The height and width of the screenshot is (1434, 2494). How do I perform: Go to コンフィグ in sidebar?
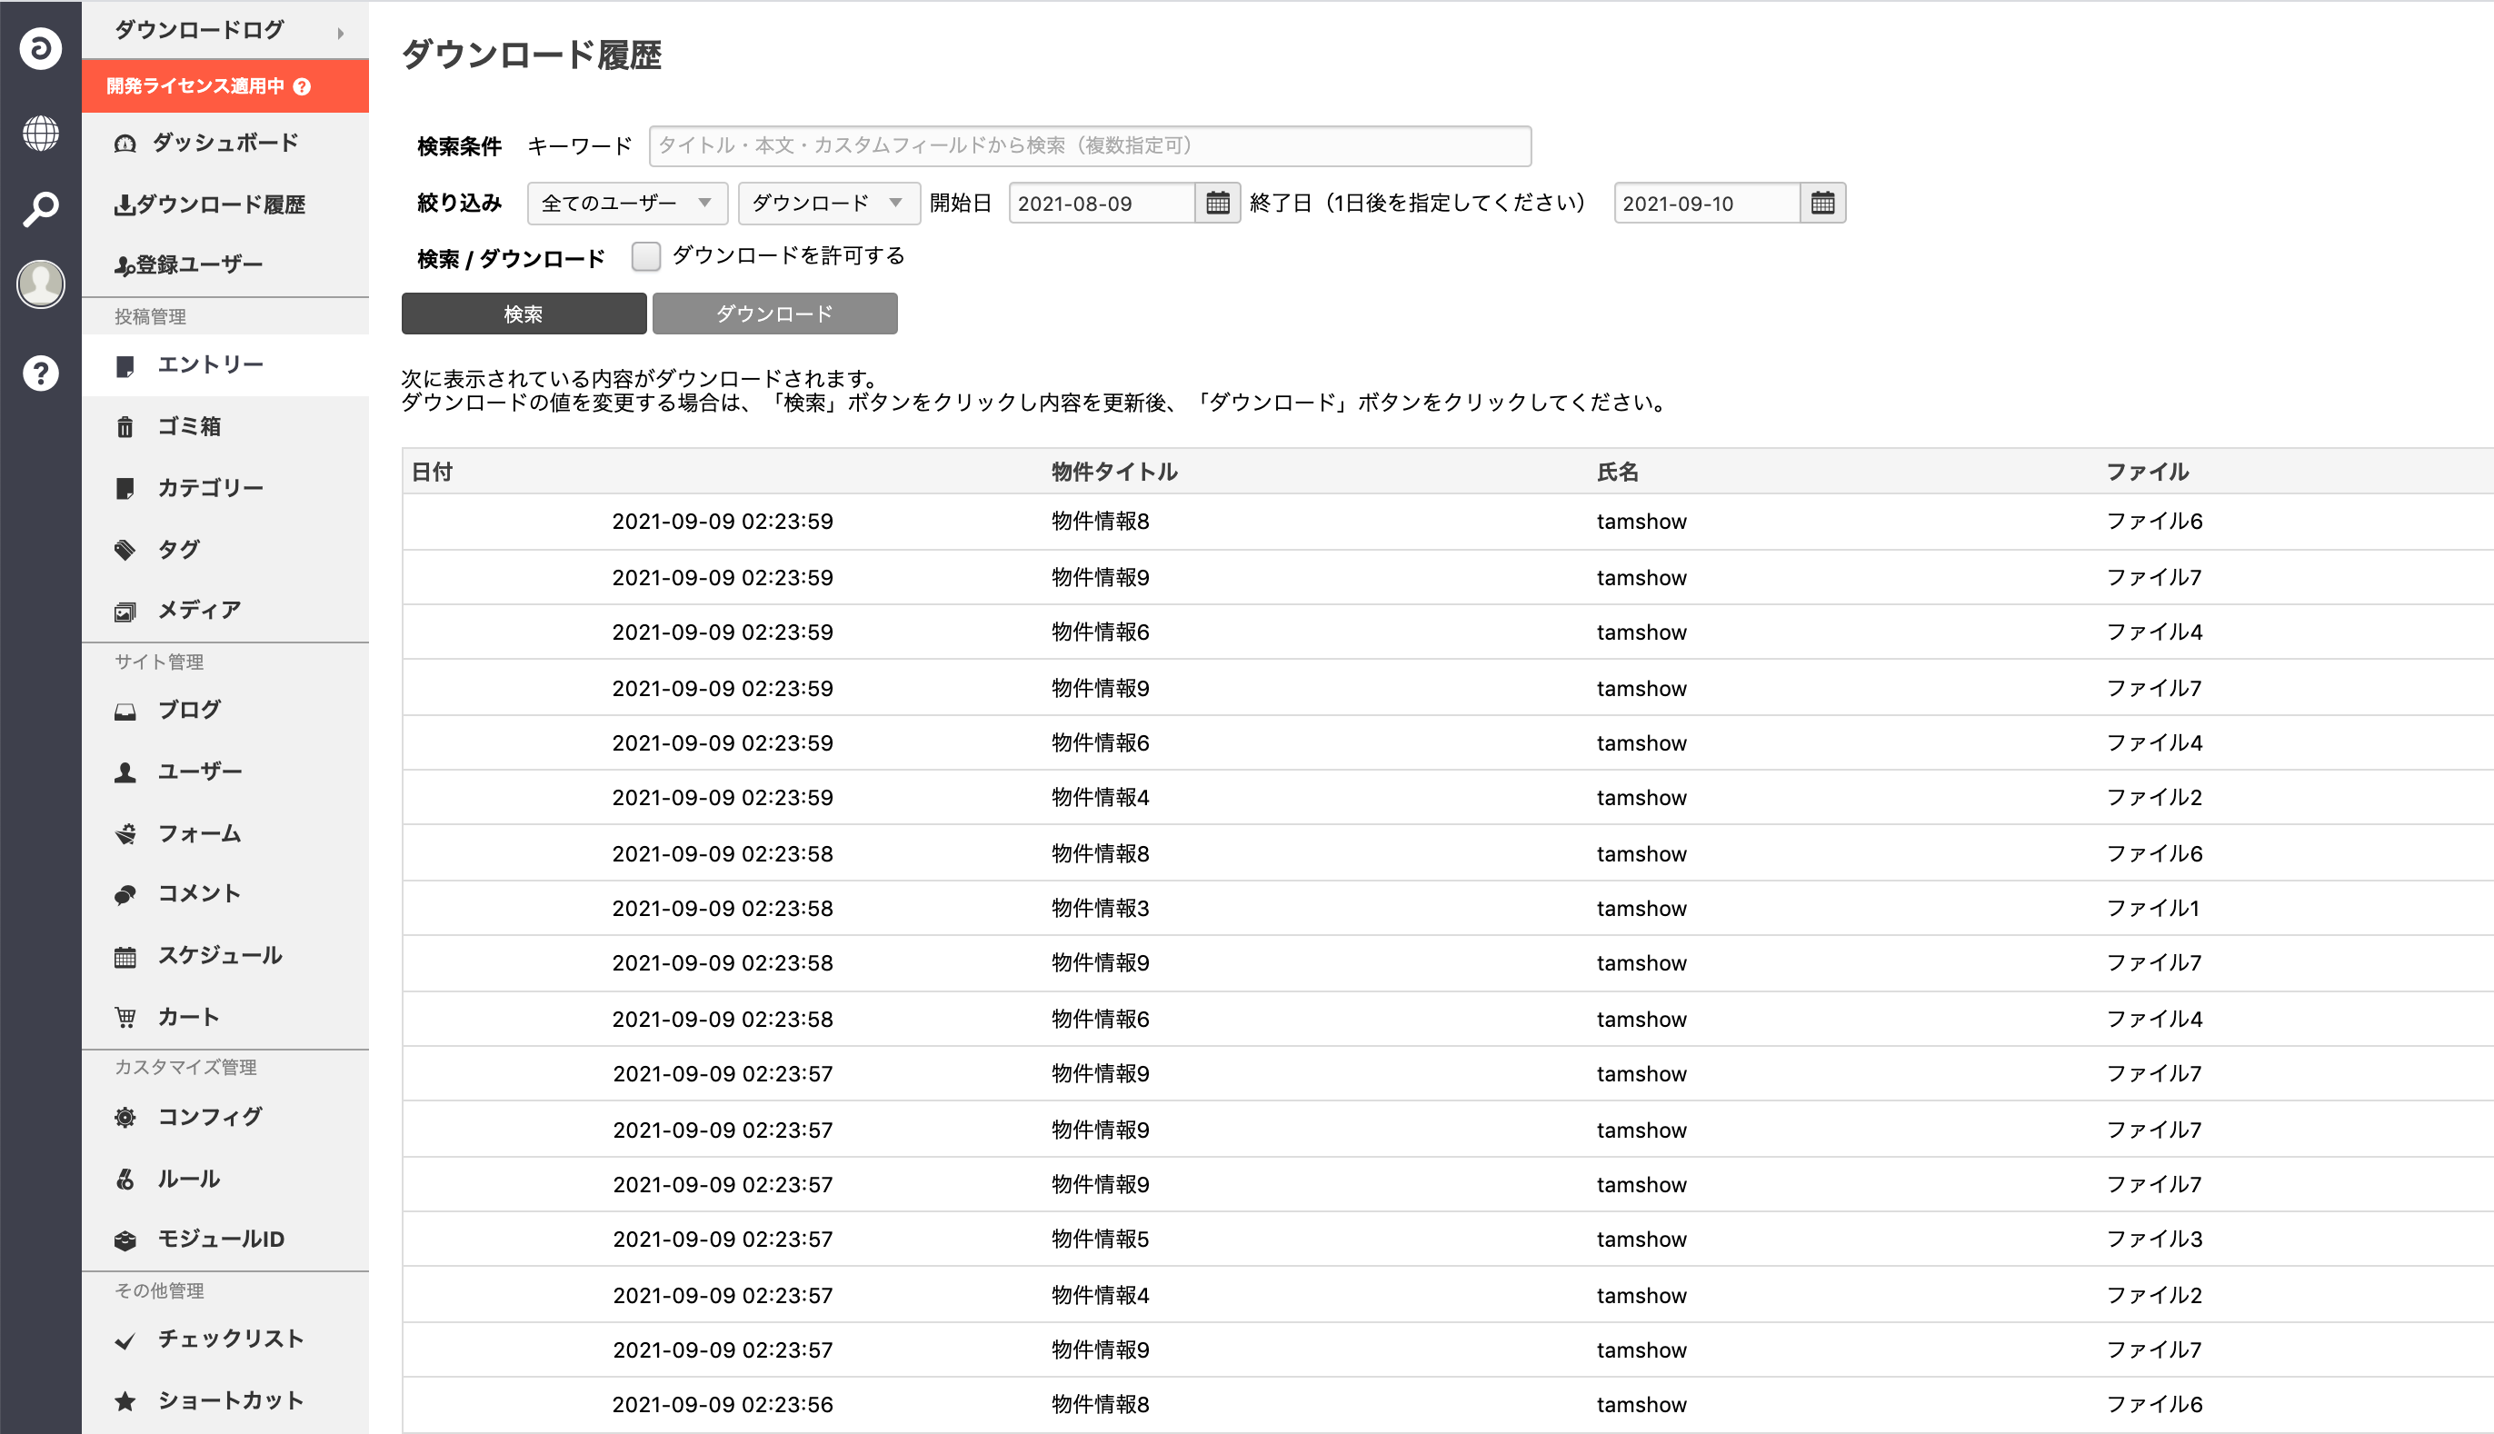225,1117
